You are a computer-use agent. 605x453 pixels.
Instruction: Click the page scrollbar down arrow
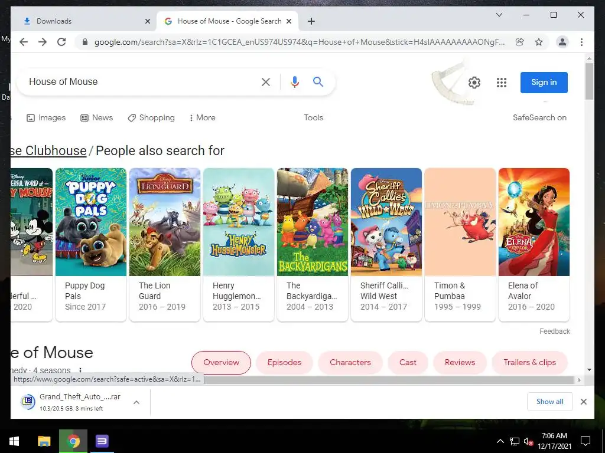click(589, 370)
